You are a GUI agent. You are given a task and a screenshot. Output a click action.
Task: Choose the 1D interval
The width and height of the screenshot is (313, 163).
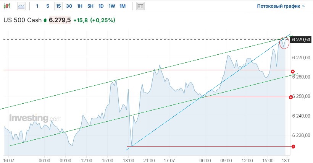tap(101, 6)
